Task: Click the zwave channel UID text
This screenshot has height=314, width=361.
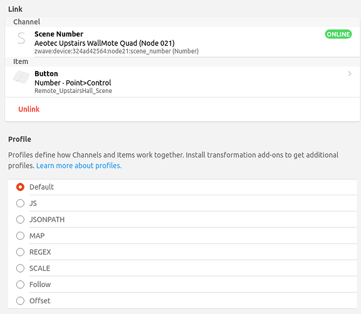Action: point(117,51)
